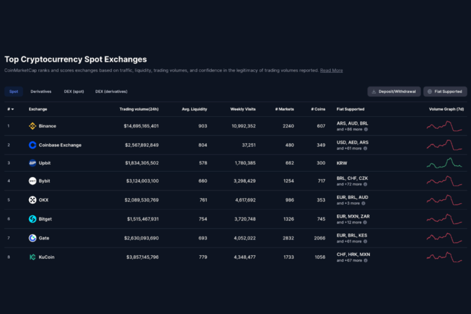Click the OKX logo icon
Image resolution: width=471 pixels, height=314 pixels.
coord(32,200)
